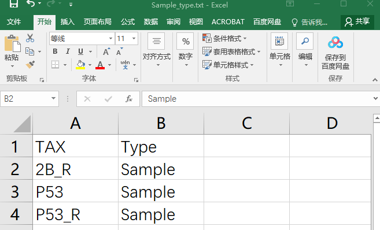Select cell A4 containing P53_R
The height and width of the screenshot is (230, 380).
[x=75, y=214]
